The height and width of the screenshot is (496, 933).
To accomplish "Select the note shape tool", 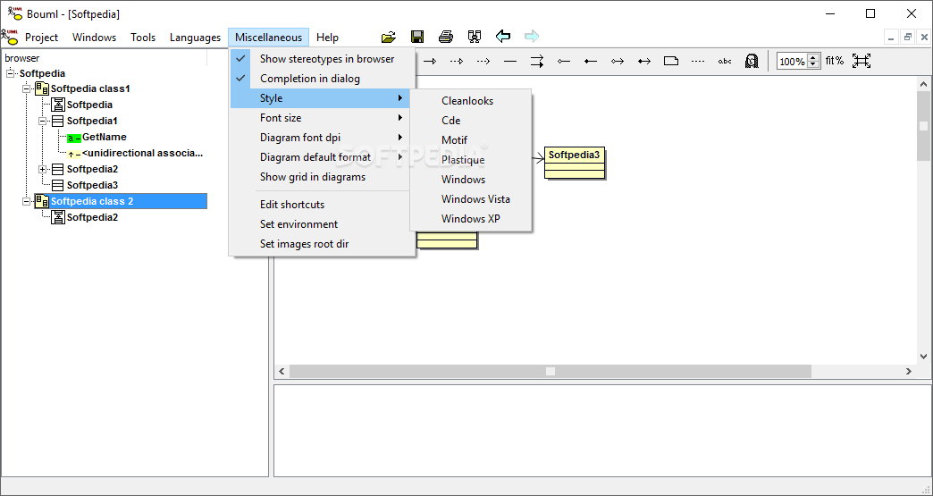I will click(671, 62).
